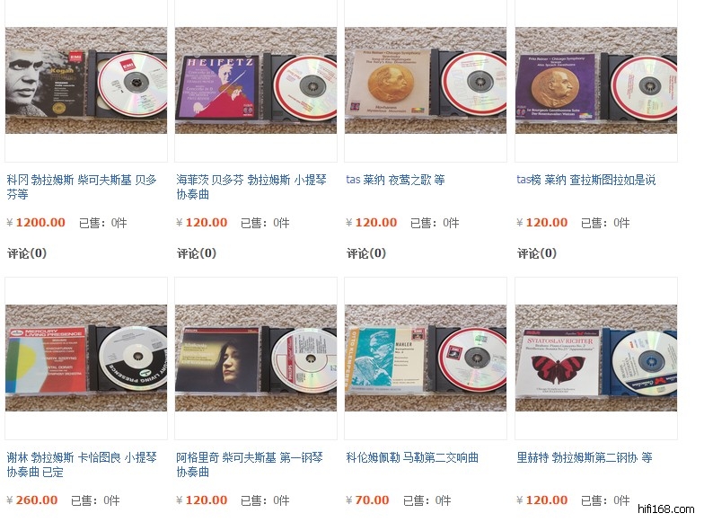704x522 pixels.
Task: Open listing titled 海菲茨 贝多芬 勃拉姆斯 小提琴协奏曲
Action: 251,187
